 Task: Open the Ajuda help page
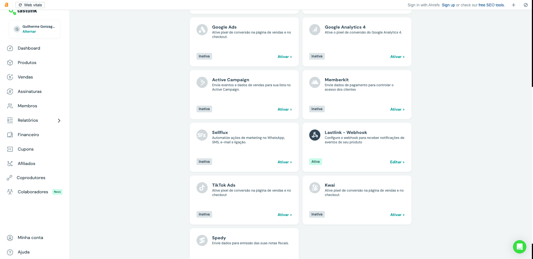pos(24,252)
